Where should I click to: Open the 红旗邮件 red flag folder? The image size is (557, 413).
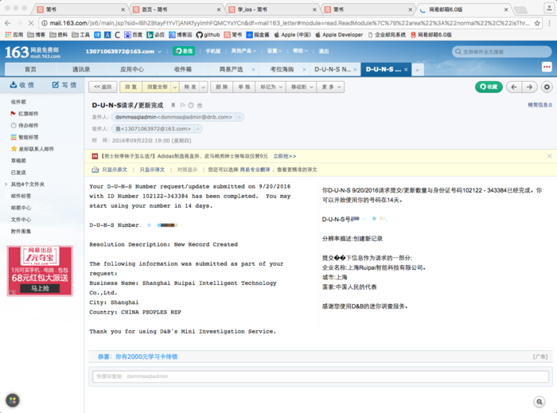pos(25,114)
